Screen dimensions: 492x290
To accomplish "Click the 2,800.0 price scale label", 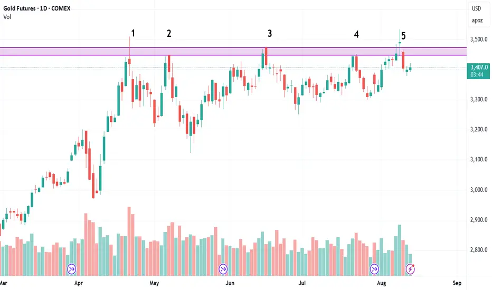I will point(479,250).
